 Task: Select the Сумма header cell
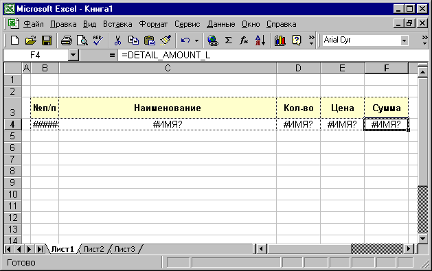pos(386,108)
